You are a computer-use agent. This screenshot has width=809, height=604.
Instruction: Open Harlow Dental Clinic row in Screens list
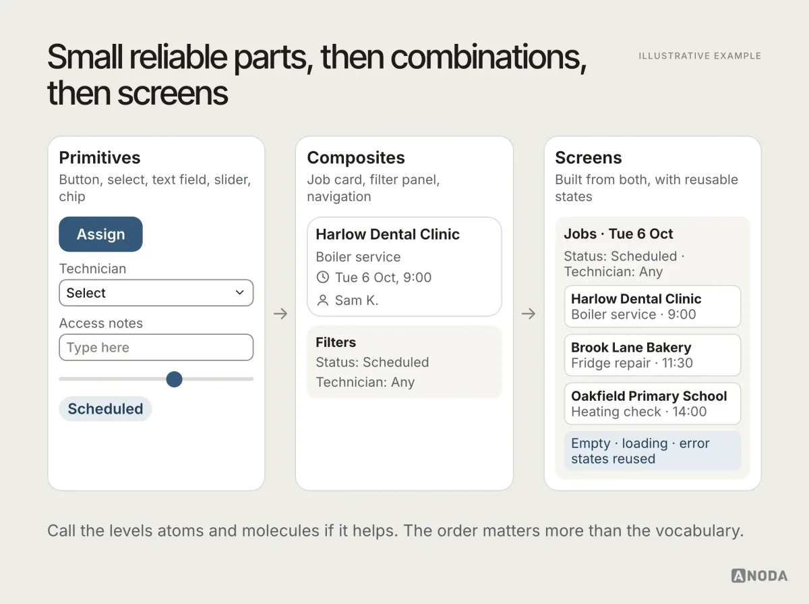tap(653, 306)
